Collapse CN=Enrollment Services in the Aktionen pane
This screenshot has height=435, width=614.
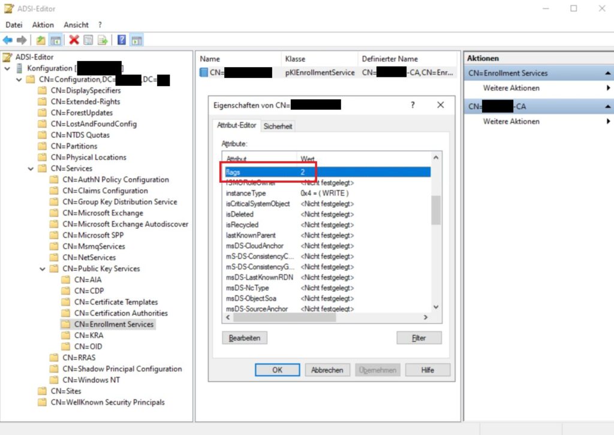(x=608, y=72)
